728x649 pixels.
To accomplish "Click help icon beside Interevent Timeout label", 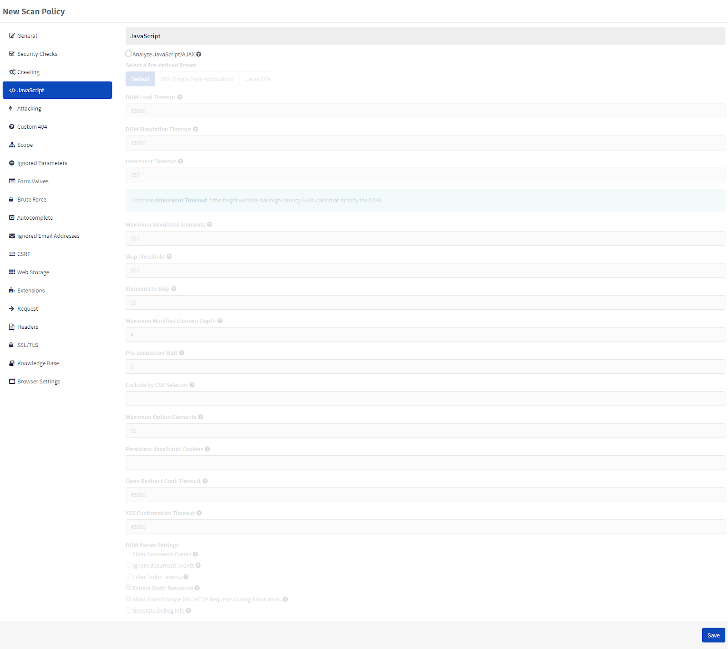I will [181, 161].
